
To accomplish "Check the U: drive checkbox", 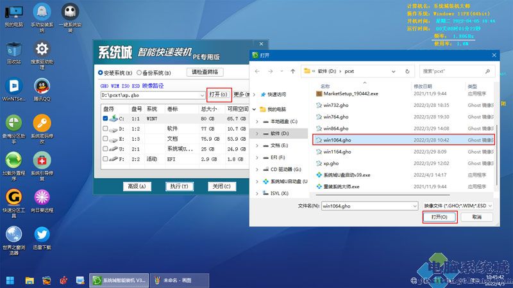I will 105,149.
